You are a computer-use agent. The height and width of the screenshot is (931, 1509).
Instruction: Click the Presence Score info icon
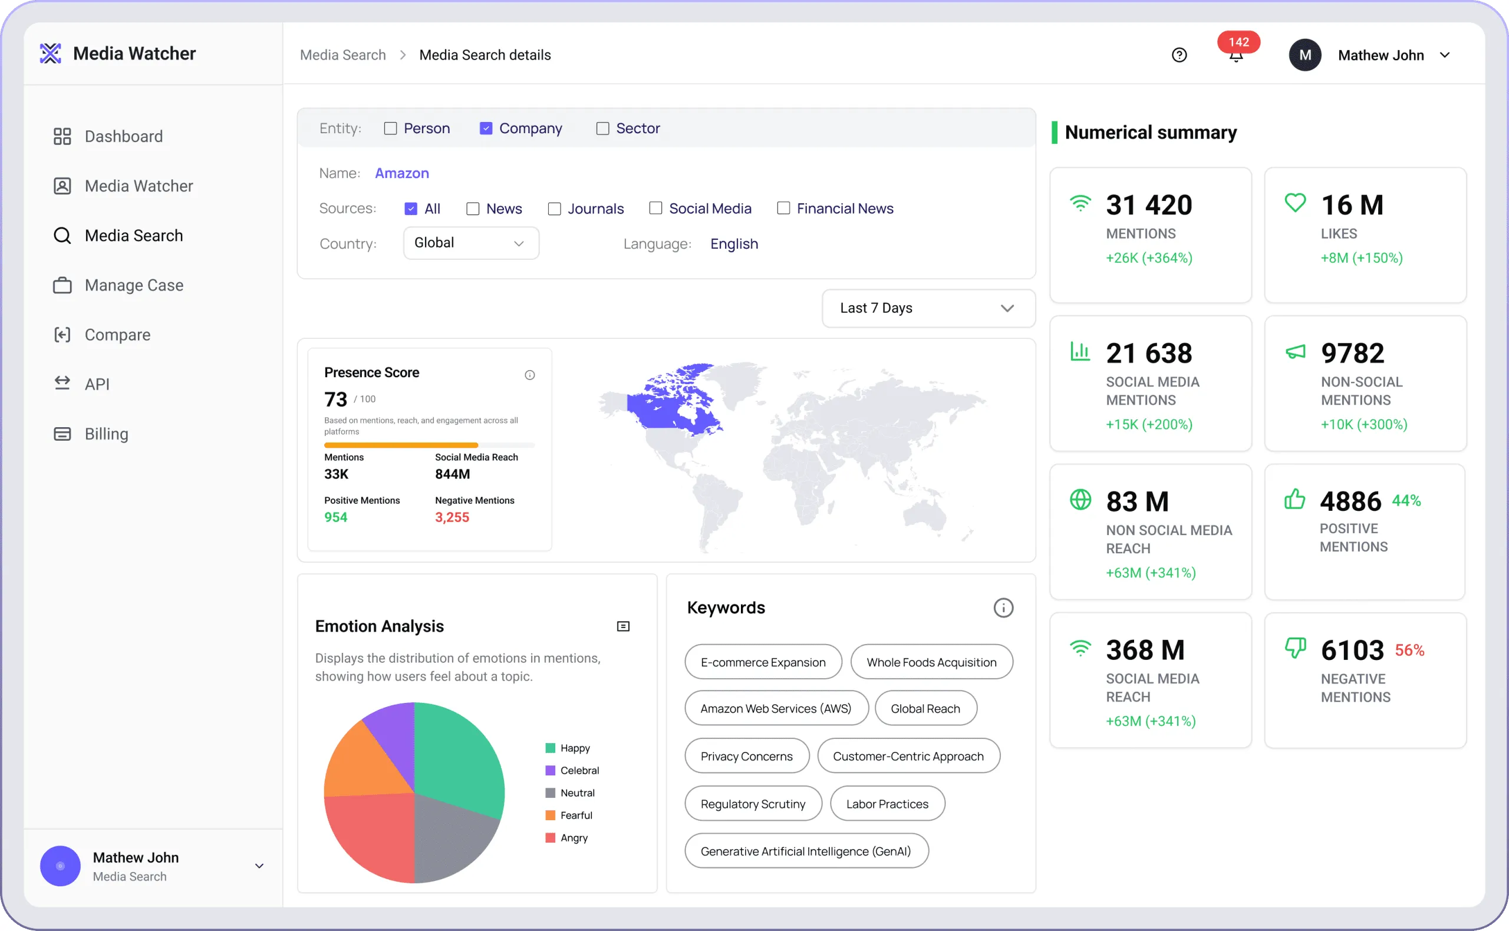[530, 375]
